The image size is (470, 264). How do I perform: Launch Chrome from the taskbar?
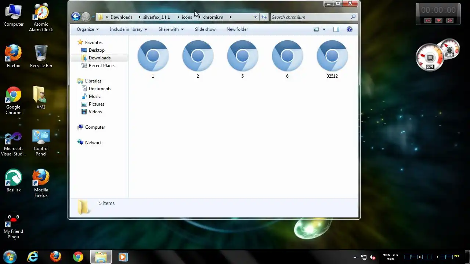78,257
